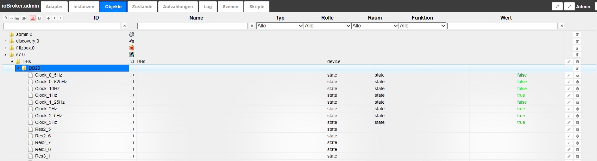Click the refresh tree icon in the toolbar
The image size is (597, 161).
(x=5, y=18)
